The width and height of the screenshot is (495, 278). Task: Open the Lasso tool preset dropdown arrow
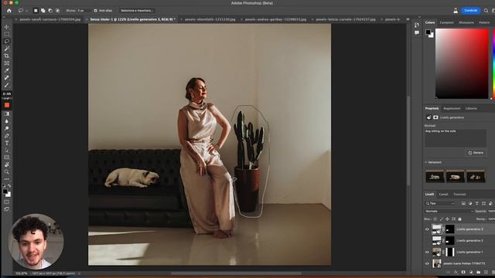(x=26, y=10)
